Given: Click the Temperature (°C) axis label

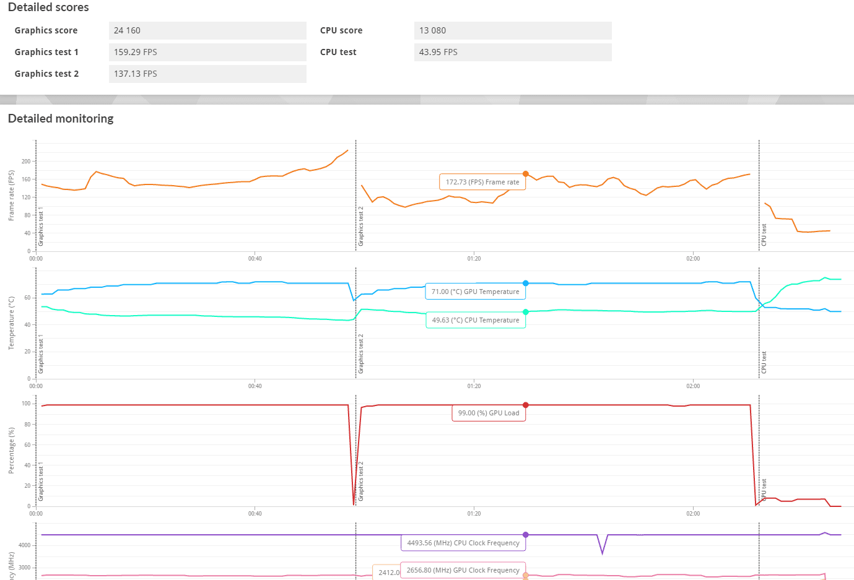Looking at the screenshot, I should (x=11, y=323).
